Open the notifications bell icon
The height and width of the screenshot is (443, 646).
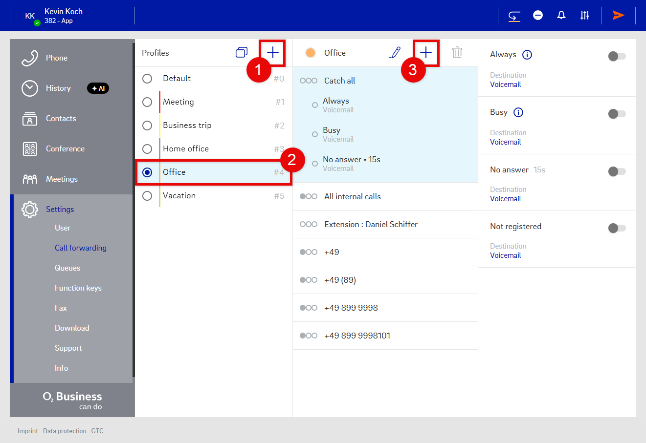click(x=561, y=16)
